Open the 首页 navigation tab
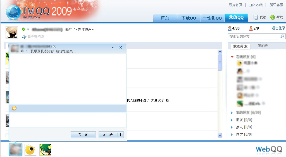This screenshot has width=286, height=157. click(x=165, y=18)
